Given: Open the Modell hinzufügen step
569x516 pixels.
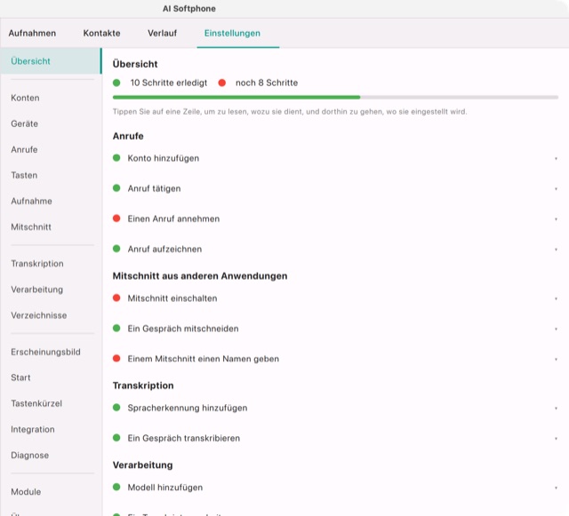Looking at the screenshot, I should click(x=335, y=488).
